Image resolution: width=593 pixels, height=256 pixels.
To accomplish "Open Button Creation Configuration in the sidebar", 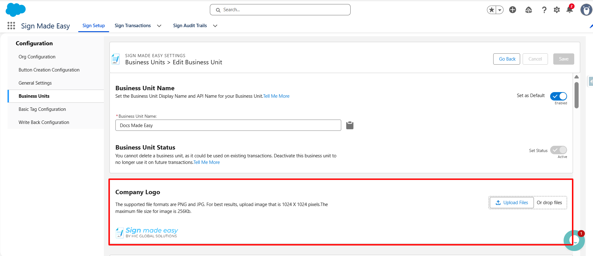I will pos(56,70).
